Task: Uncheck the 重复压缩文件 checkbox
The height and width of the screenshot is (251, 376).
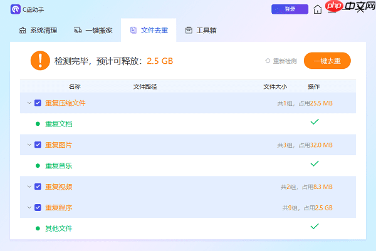Action: point(38,103)
